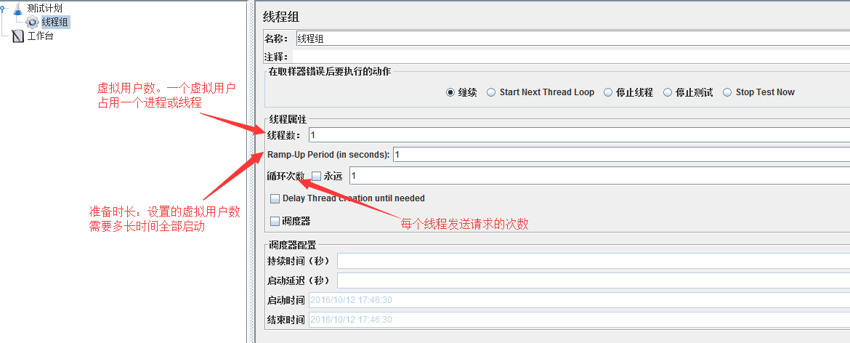Select the 线程组 tree item
The image size is (850, 343).
pos(55,23)
